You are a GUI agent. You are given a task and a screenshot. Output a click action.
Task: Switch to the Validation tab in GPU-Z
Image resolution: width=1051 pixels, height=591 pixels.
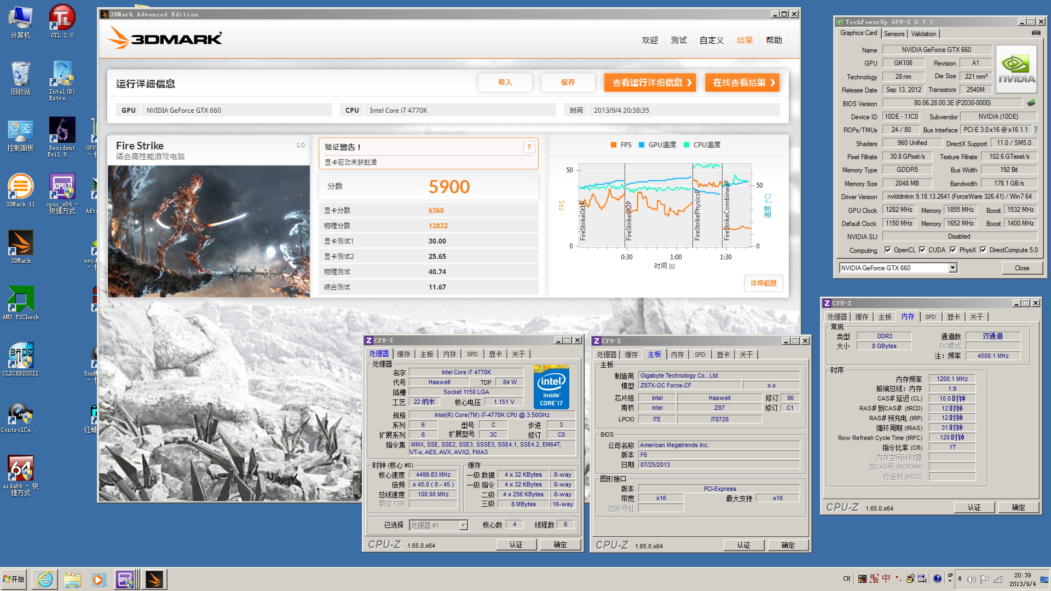pos(924,34)
